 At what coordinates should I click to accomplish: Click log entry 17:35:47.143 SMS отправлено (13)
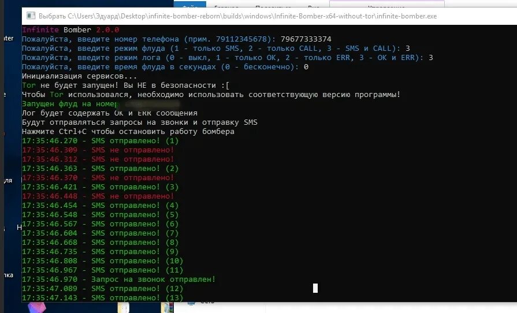(103, 297)
